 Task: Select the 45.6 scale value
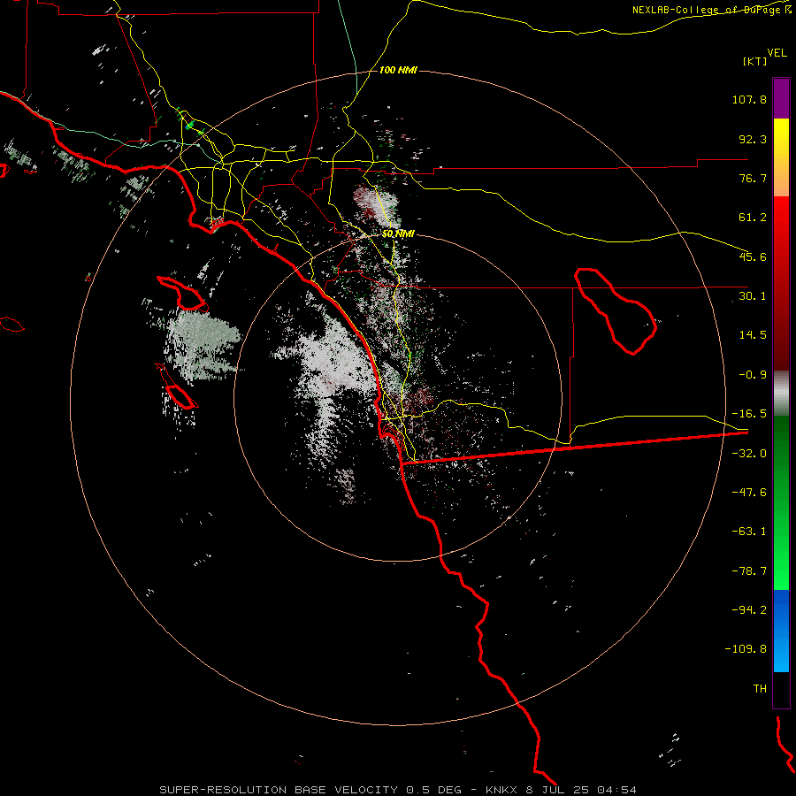tap(753, 256)
